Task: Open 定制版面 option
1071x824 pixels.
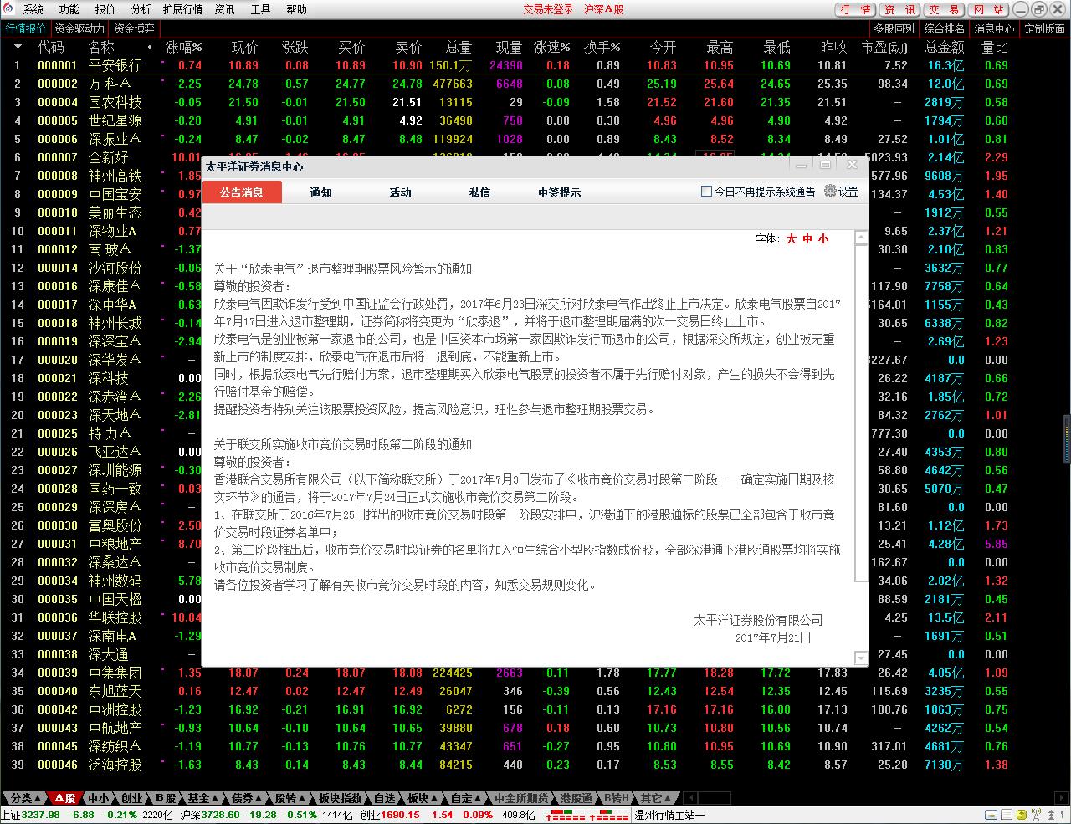Action: pyautogui.click(x=1044, y=28)
